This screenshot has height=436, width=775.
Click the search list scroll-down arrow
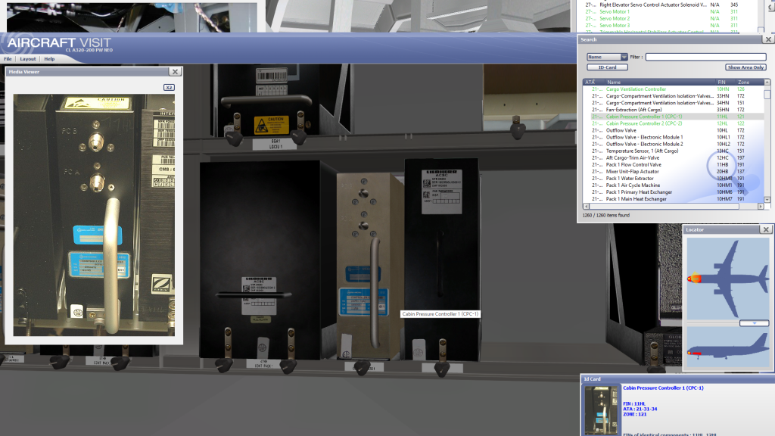click(767, 200)
